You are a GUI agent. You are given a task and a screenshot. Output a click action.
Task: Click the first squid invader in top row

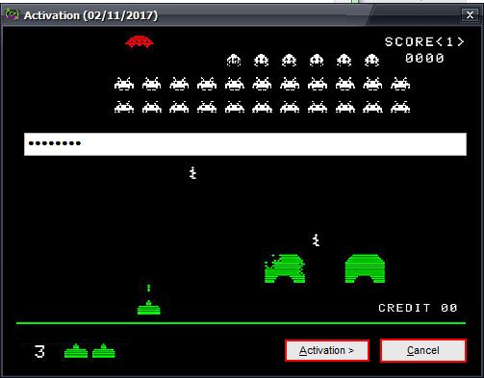234,60
